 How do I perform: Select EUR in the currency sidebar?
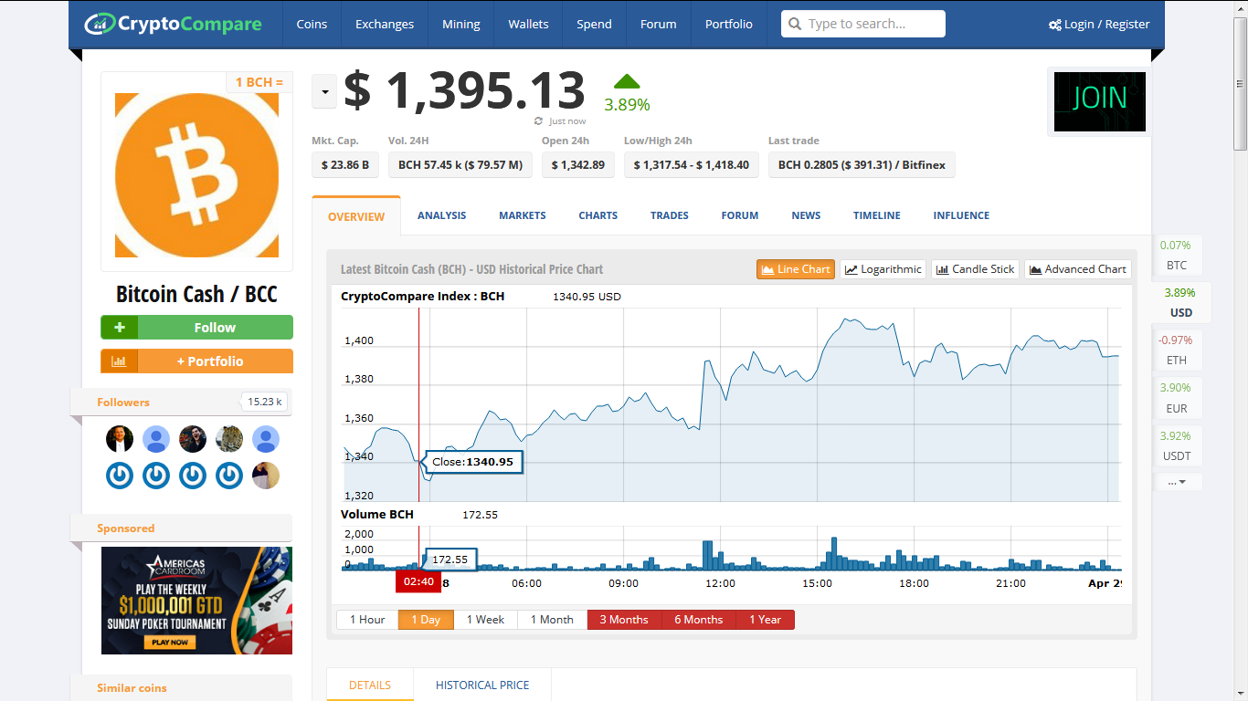pyautogui.click(x=1177, y=398)
